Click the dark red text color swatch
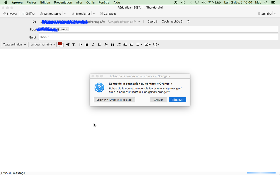The image size is (280, 175). [60, 44]
